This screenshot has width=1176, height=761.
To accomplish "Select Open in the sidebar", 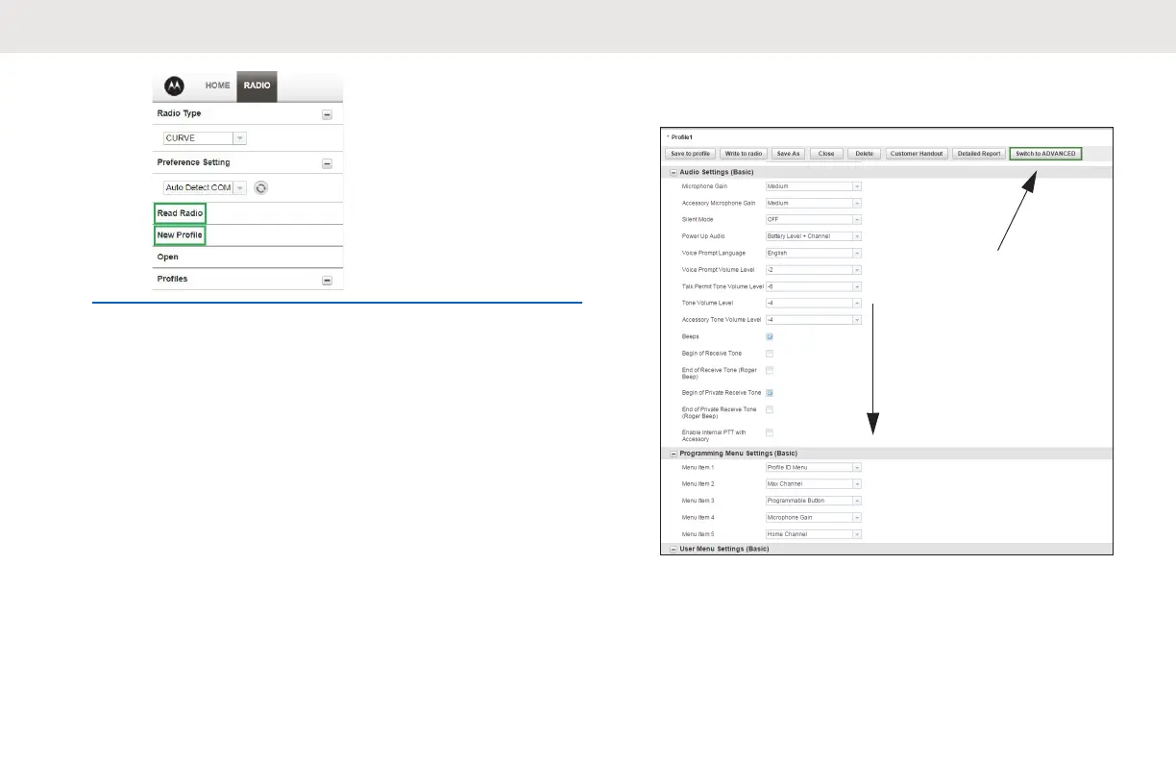I will click(x=167, y=258).
